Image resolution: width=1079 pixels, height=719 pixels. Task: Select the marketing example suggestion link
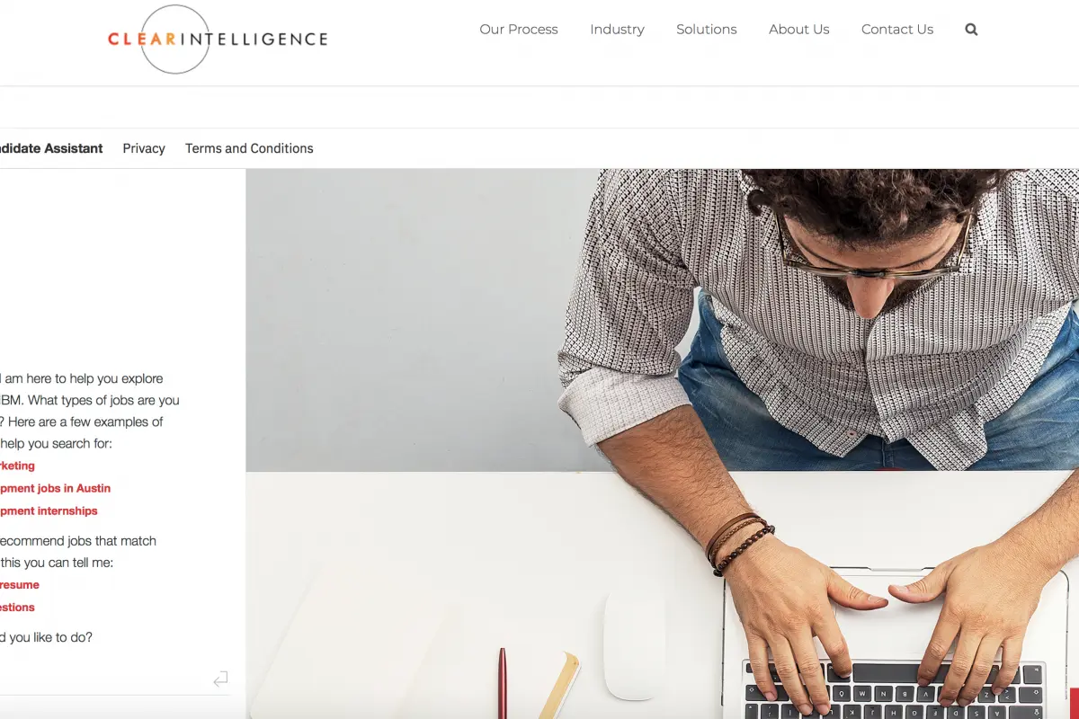pos(17,466)
